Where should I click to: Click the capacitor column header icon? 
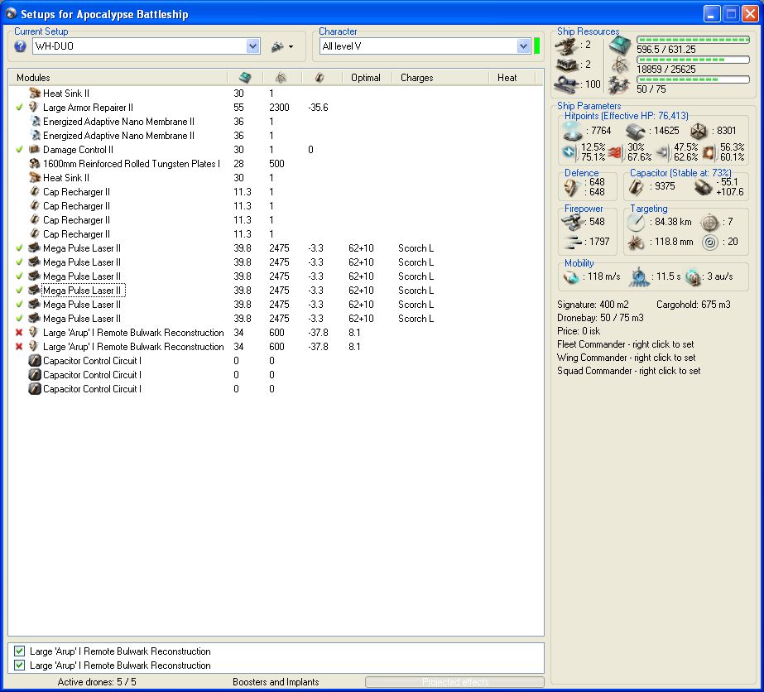pos(319,78)
